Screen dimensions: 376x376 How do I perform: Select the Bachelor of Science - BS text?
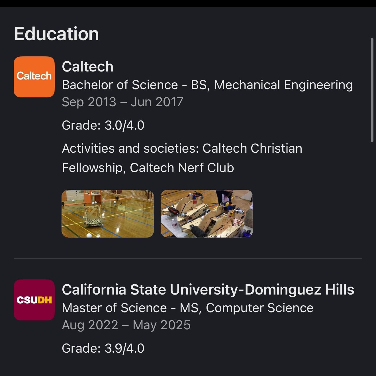[x=120, y=85]
